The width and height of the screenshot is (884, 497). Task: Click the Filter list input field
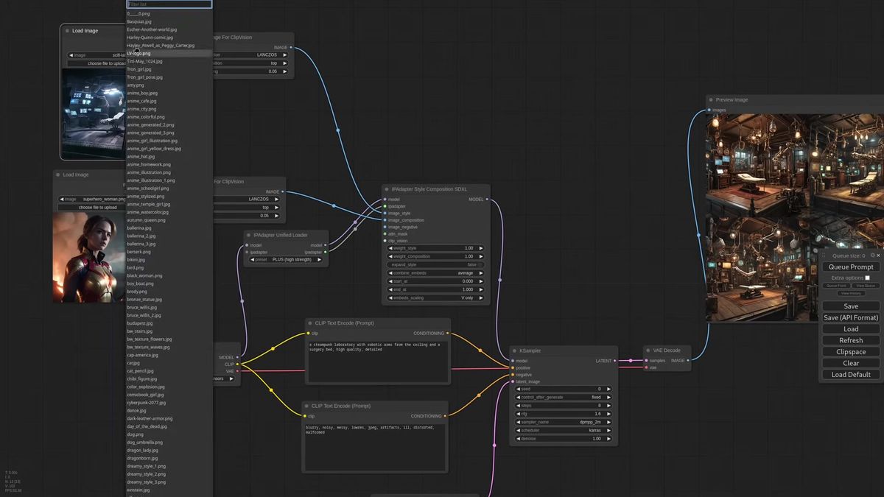(169, 4)
